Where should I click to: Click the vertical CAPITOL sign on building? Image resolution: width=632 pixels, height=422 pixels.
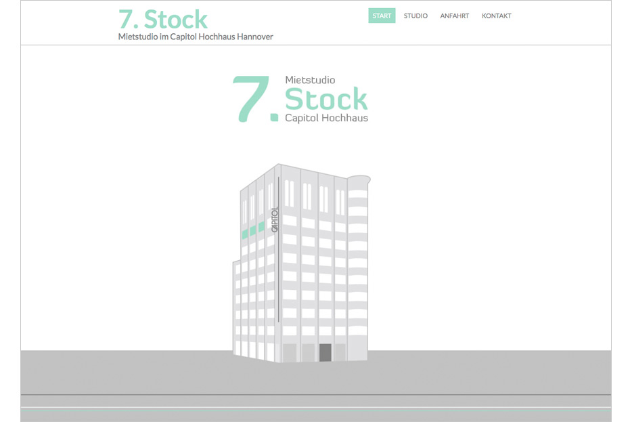point(275,219)
